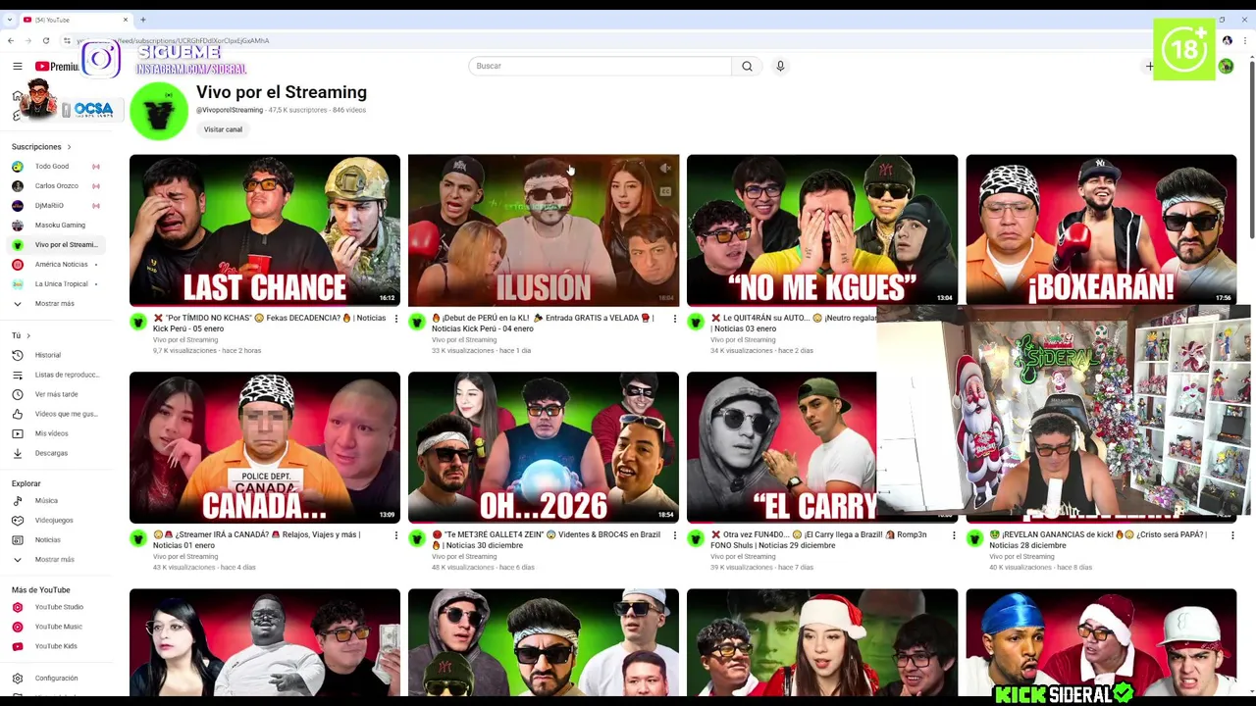
Task: Open YouTube Kids
Action: tap(56, 646)
